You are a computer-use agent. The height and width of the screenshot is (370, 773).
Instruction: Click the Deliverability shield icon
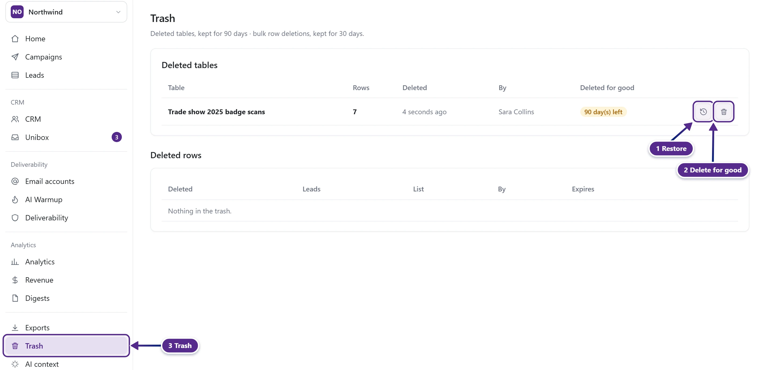point(15,218)
